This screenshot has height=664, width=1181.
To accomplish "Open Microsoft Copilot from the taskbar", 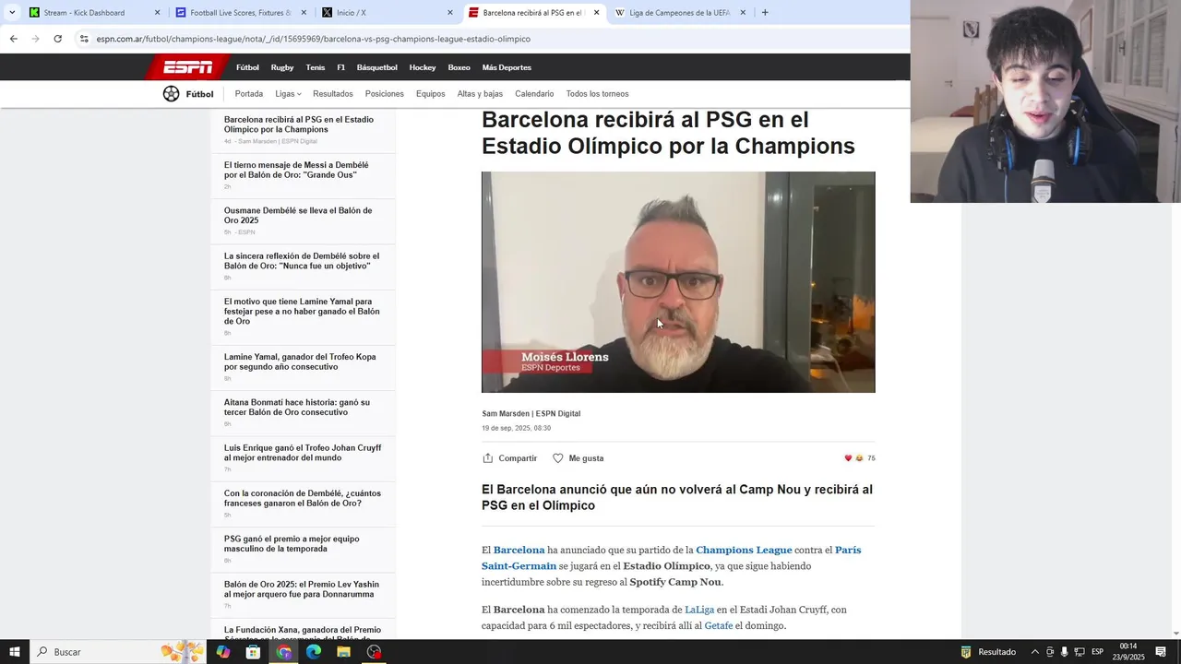I will [x=223, y=652].
